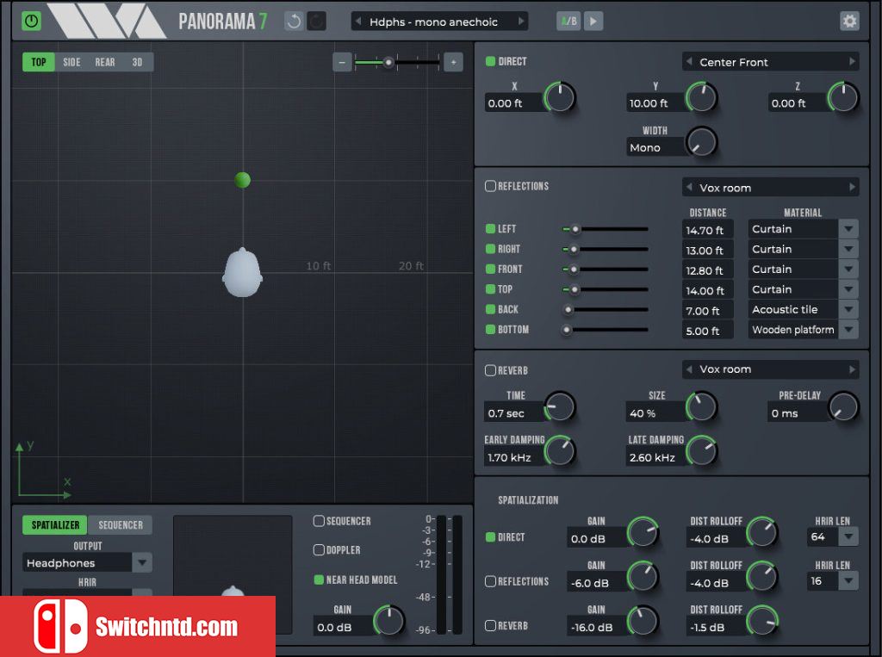Toggle the Back wall reflection
The image size is (882, 657).
tap(490, 309)
